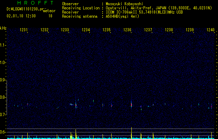Select the 1239 time axis label
Image resolution: width=218 pixels, height=139 pixels.
click(x=190, y=30)
